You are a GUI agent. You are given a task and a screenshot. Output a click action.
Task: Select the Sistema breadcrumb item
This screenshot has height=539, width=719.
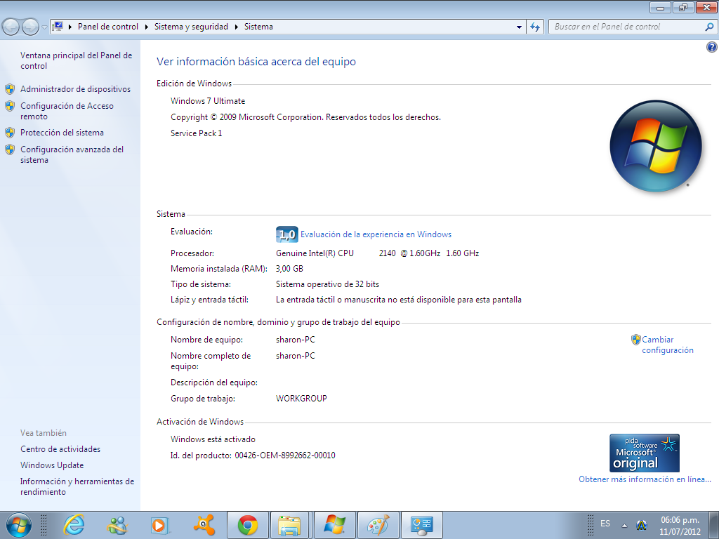[x=258, y=27]
